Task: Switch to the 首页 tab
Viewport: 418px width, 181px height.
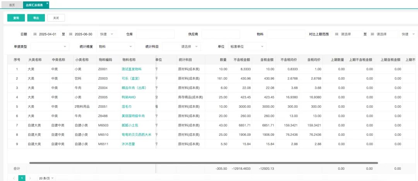Action: [12, 5]
